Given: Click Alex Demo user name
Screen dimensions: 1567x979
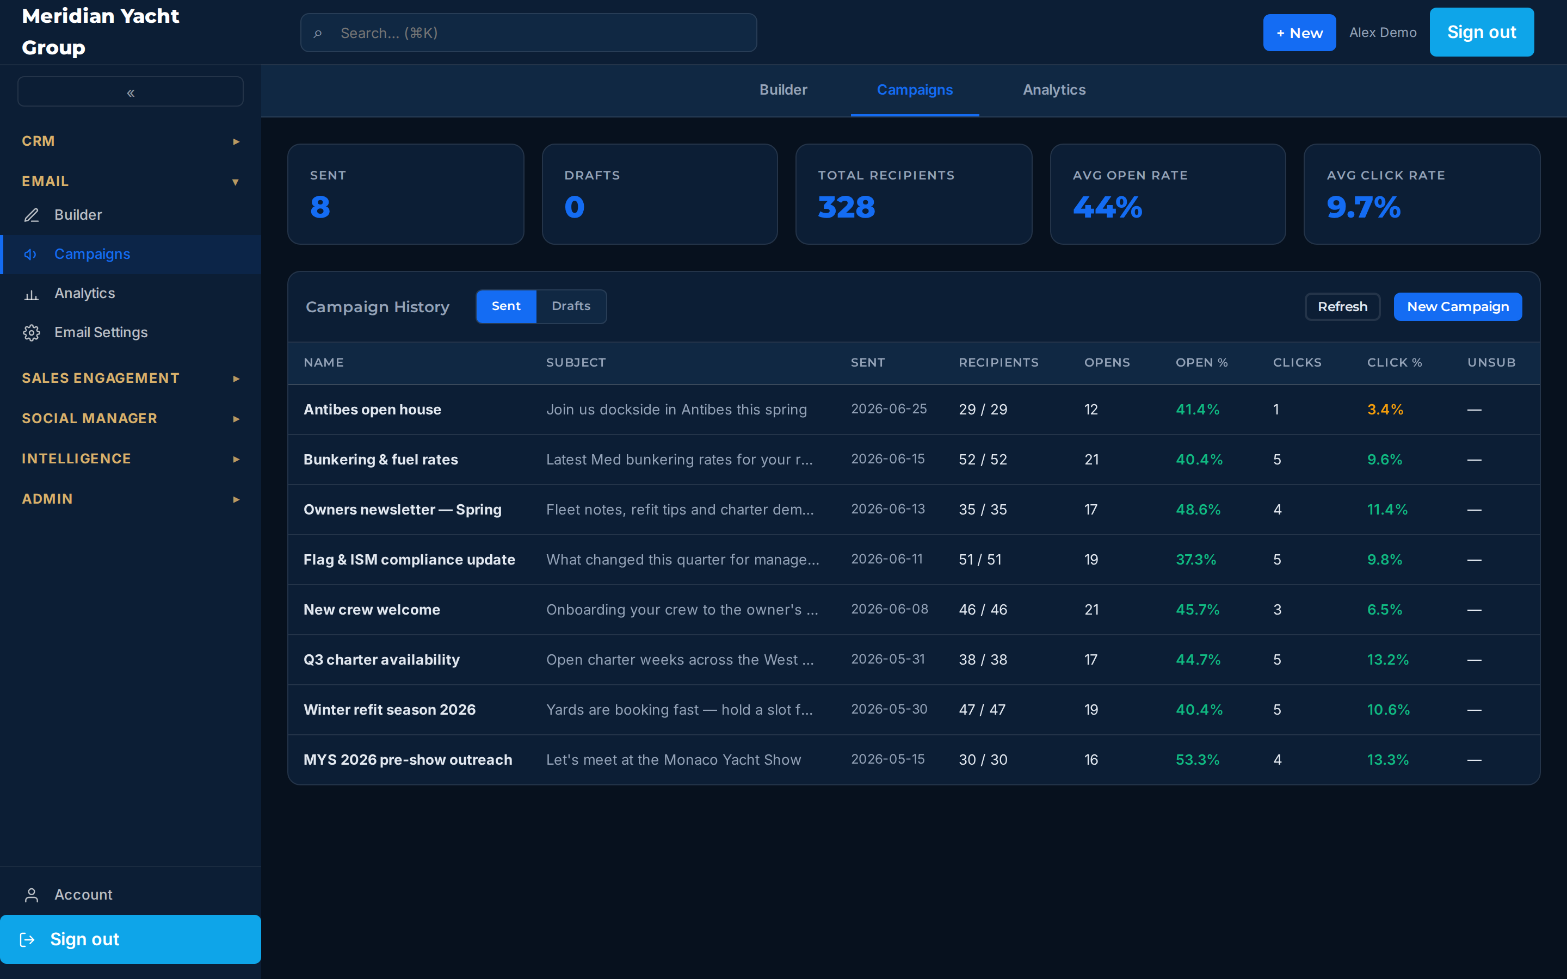Looking at the screenshot, I should (1383, 33).
